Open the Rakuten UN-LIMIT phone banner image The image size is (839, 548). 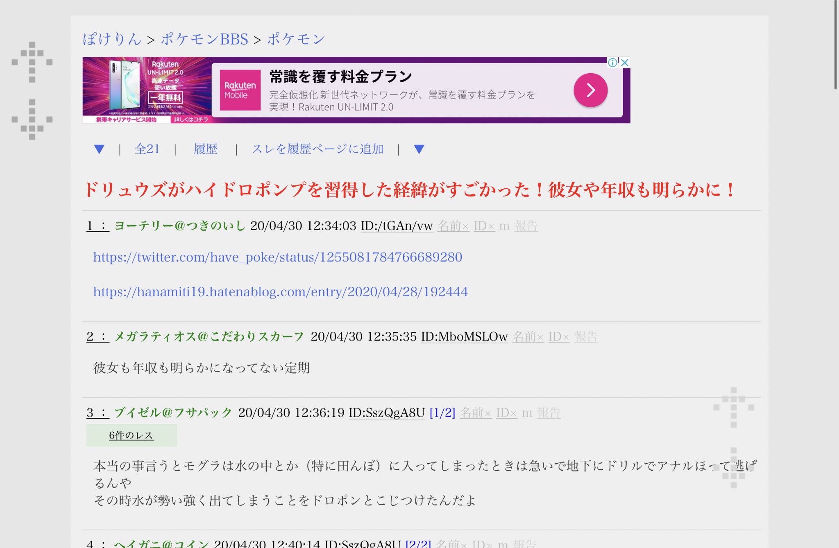147,90
